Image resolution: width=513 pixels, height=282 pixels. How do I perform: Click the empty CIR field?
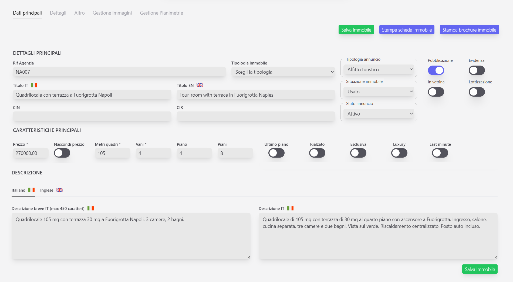click(256, 116)
